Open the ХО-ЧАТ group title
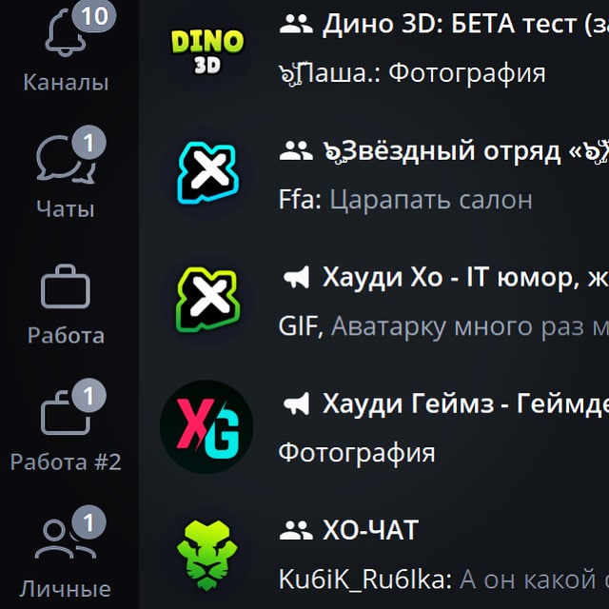Viewport: 609px width, 609px height. pyautogui.click(x=370, y=530)
